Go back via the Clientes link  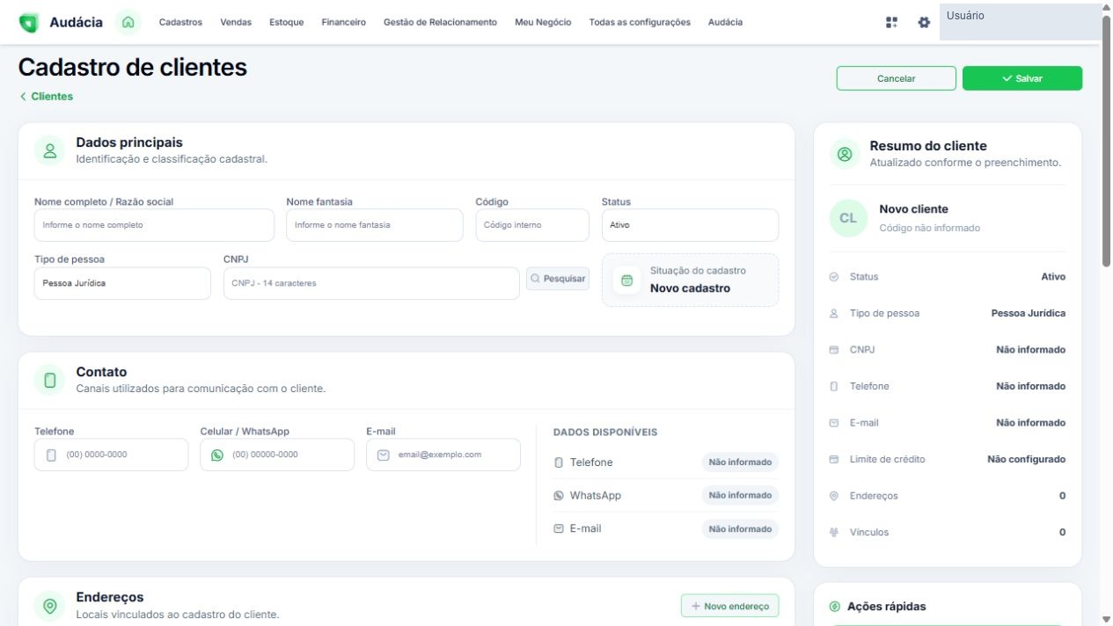[x=47, y=97]
